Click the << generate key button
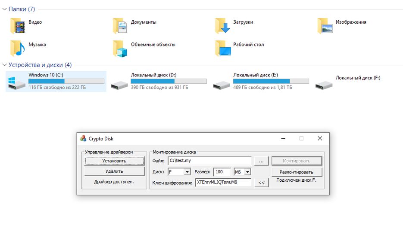This screenshot has height=241, width=403. 261,183
